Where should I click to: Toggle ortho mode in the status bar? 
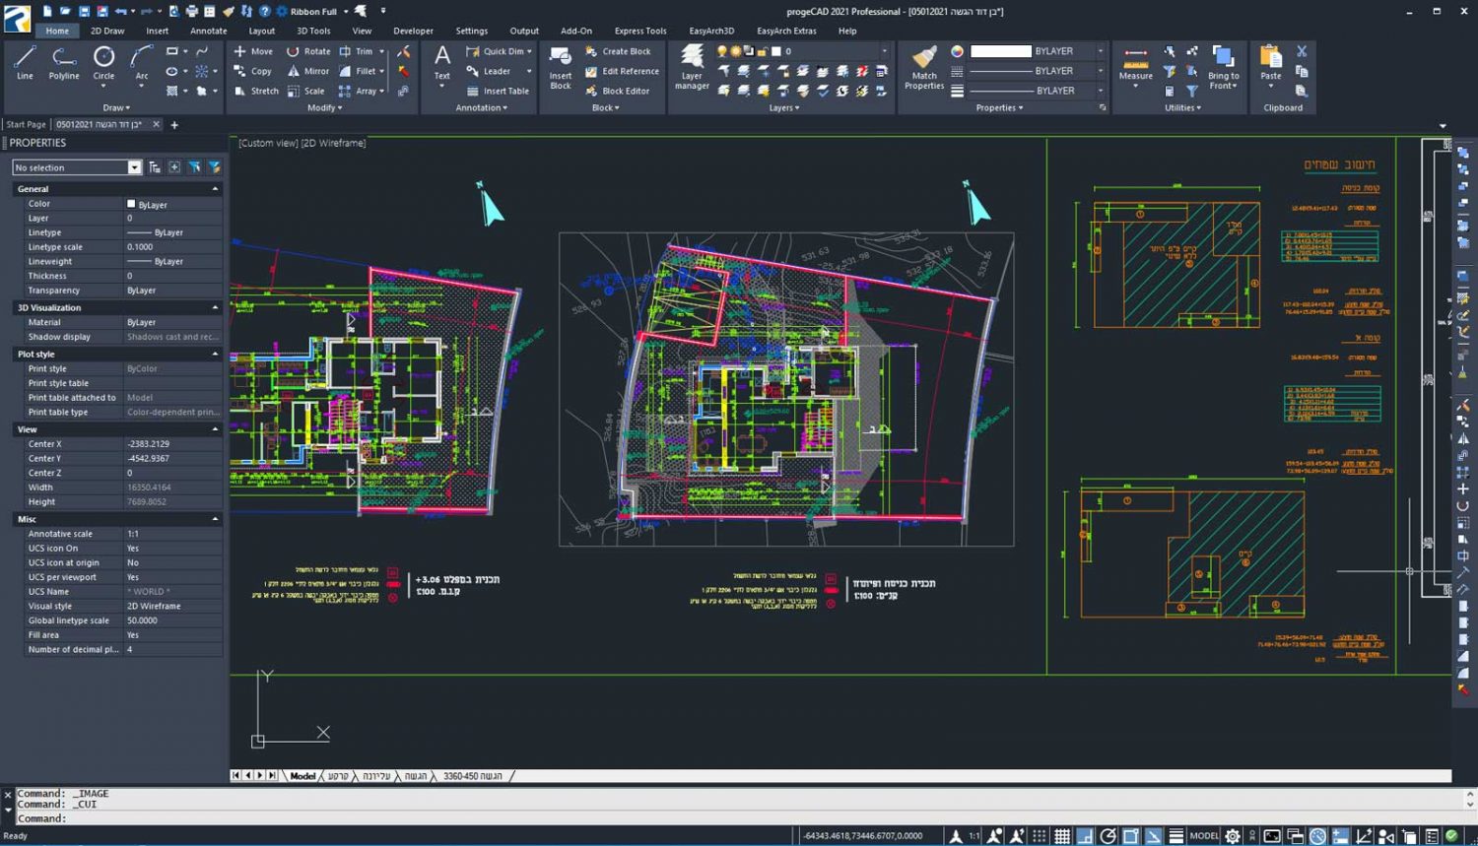[1085, 835]
